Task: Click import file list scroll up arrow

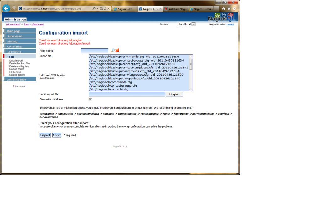Action: tap(191, 57)
